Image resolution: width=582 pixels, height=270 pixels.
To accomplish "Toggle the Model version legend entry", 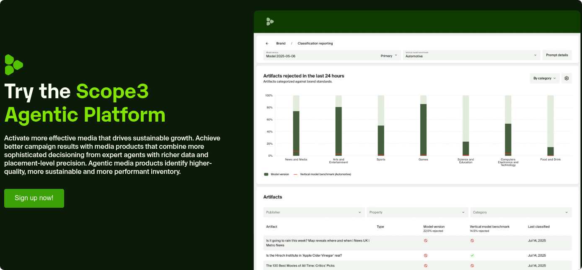I will (277, 174).
